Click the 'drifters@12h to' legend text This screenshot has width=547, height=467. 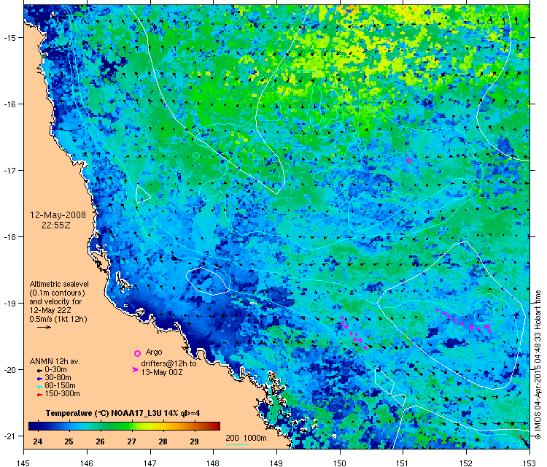click(169, 363)
